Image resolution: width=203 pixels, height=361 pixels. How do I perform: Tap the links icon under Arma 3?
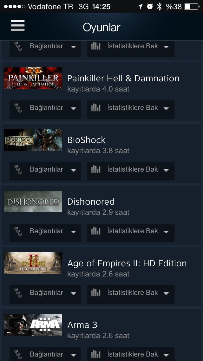click(x=18, y=354)
